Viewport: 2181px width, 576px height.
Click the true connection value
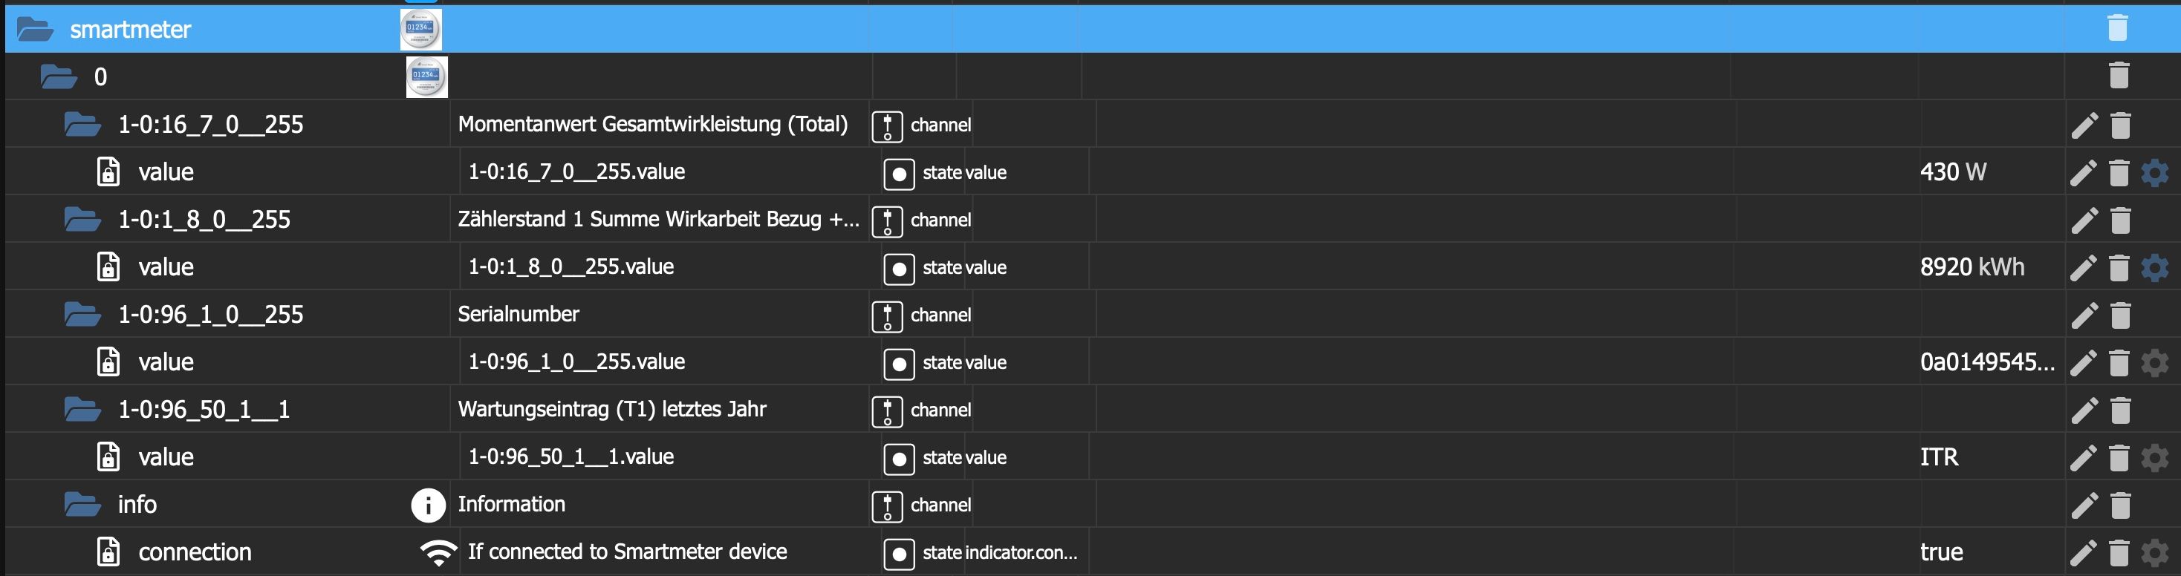coord(1941,552)
